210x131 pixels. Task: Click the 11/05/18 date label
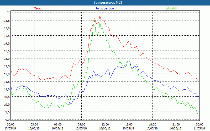pyautogui.click(x=199, y=128)
